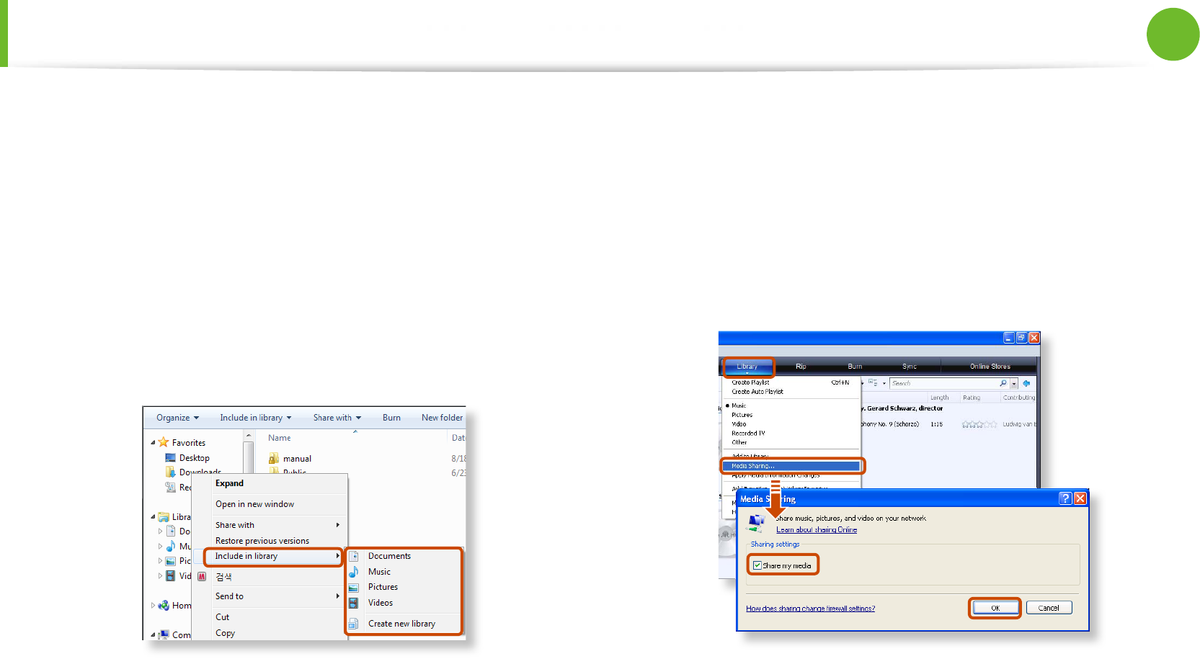Click the Homegroup icon in navigation pane
Image resolution: width=1200 pixels, height=664 pixels.
164,606
